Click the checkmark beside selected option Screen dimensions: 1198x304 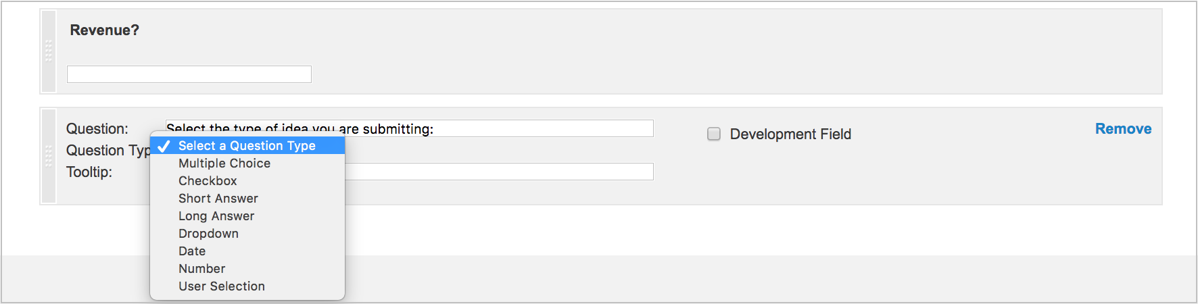tap(164, 146)
